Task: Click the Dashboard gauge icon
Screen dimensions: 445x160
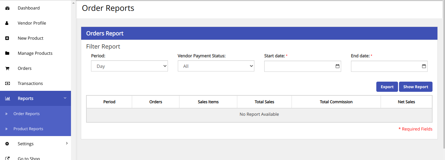Action: (x=7, y=8)
